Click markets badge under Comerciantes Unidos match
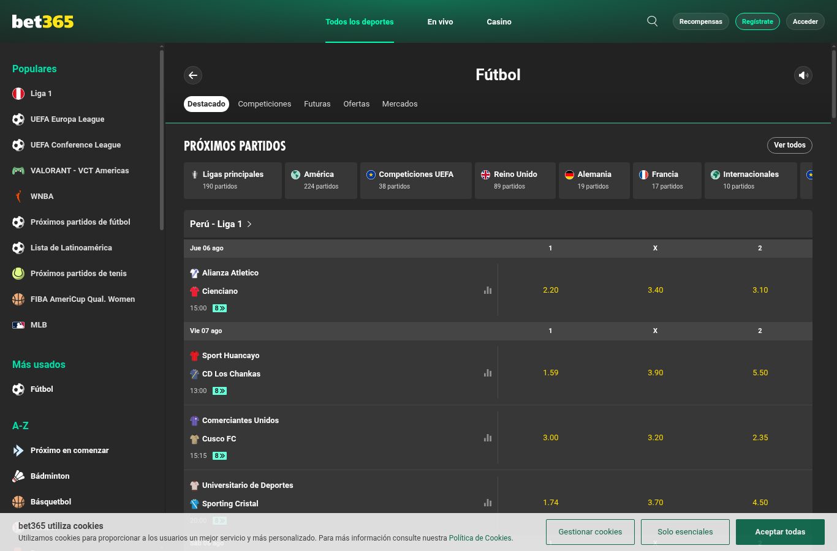The width and height of the screenshot is (837, 551). coord(220,456)
